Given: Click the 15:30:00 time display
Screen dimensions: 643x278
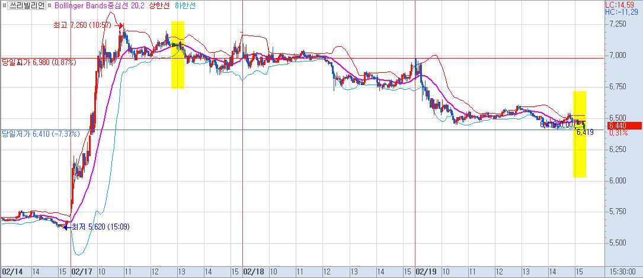Looking at the screenshot, I should [x=624, y=271].
